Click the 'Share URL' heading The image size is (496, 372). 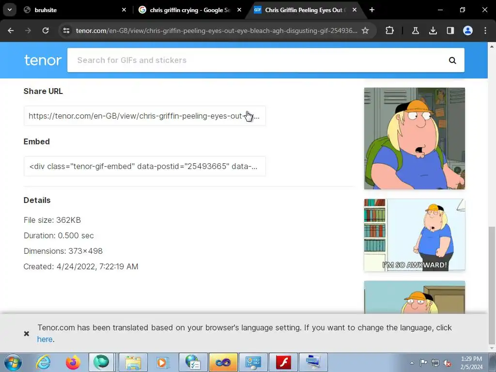point(43,91)
